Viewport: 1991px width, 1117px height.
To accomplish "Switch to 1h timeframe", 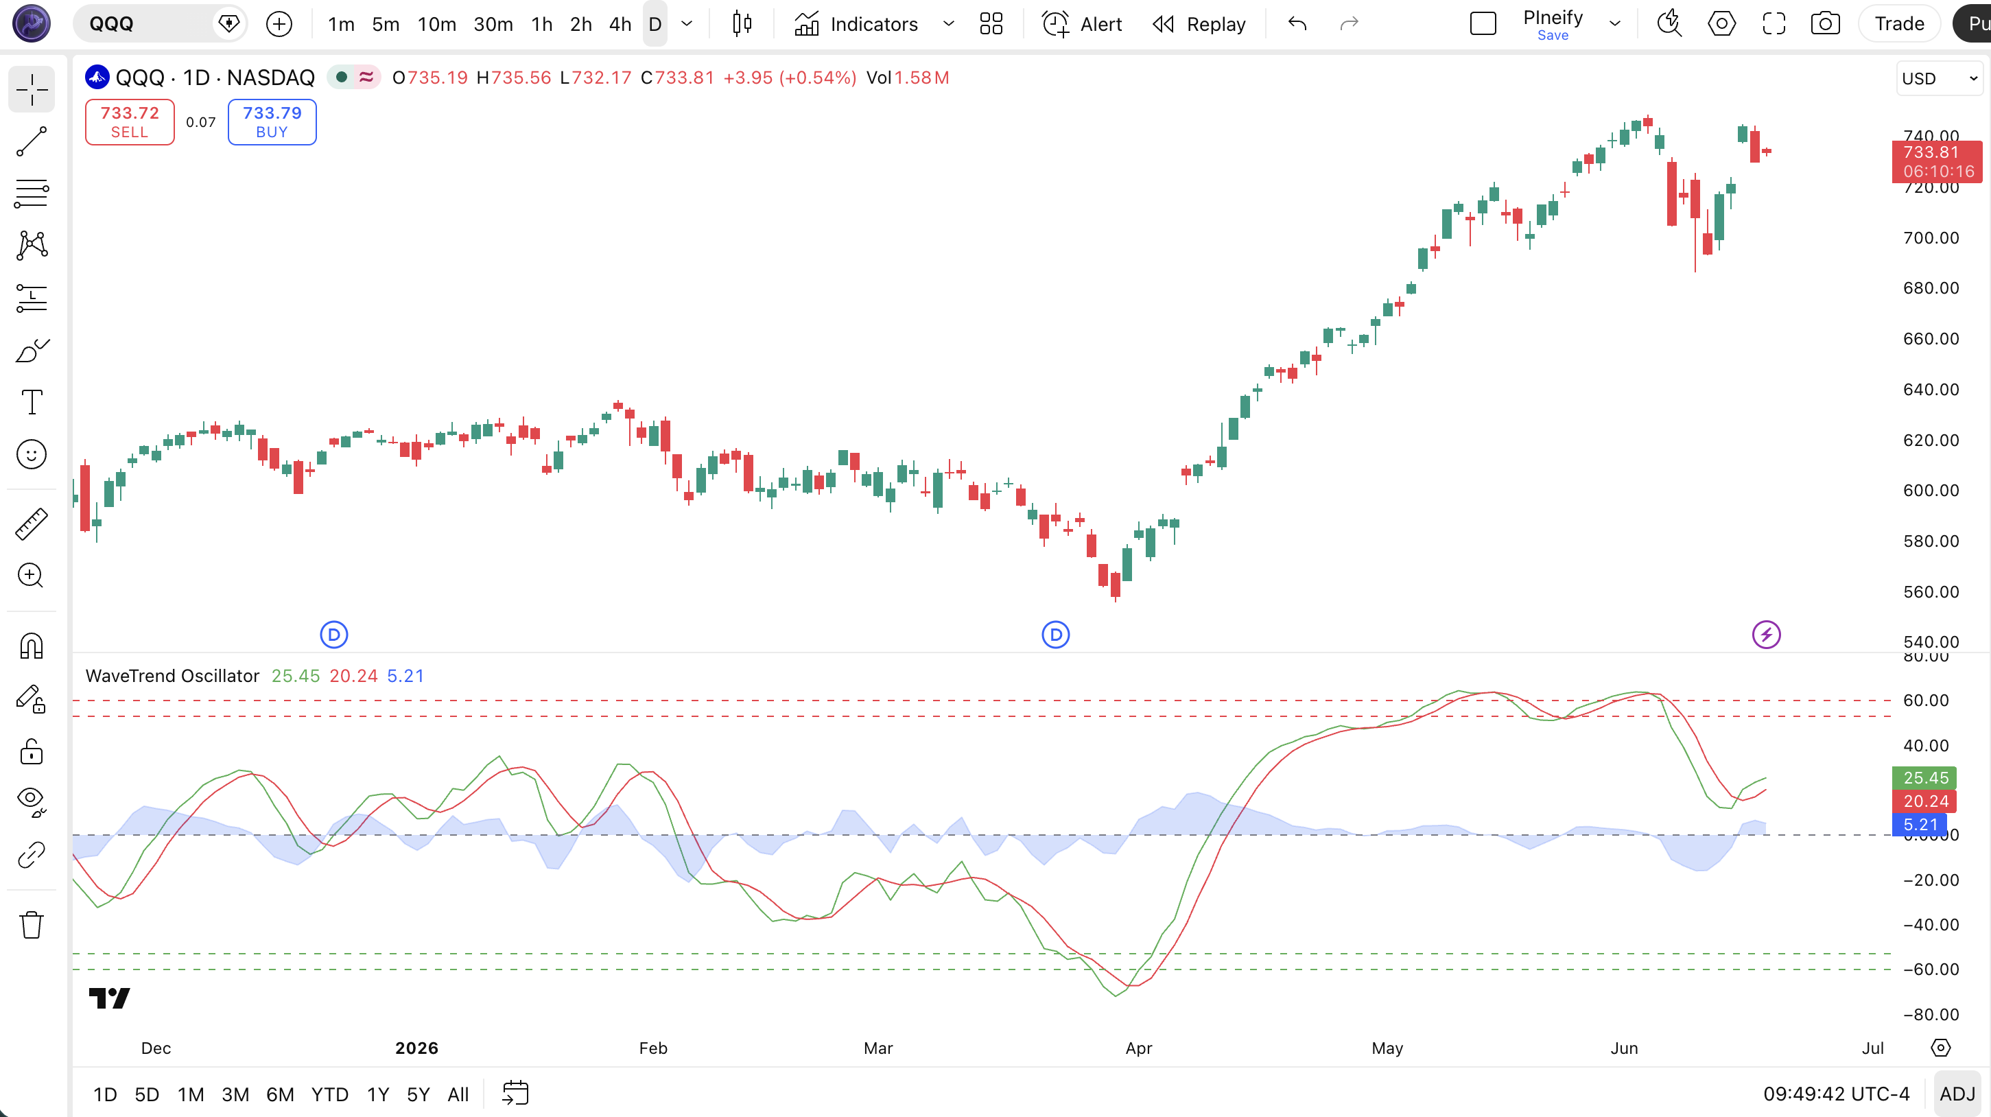I will click(x=542, y=24).
